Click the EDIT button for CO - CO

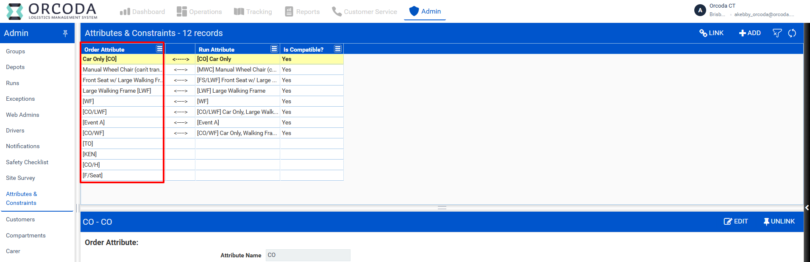pyautogui.click(x=735, y=221)
